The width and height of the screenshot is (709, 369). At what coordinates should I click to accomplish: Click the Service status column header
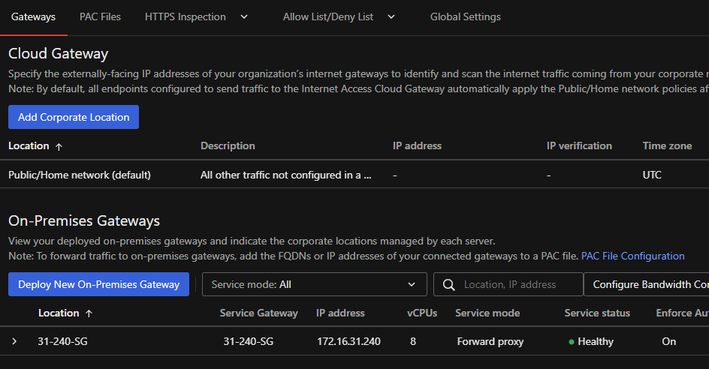click(597, 313)
